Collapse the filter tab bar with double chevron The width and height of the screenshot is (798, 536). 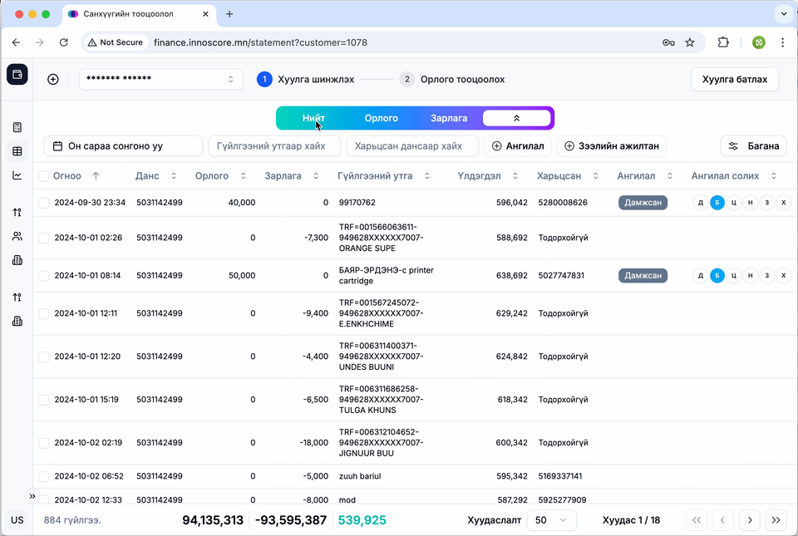[517, 118]
